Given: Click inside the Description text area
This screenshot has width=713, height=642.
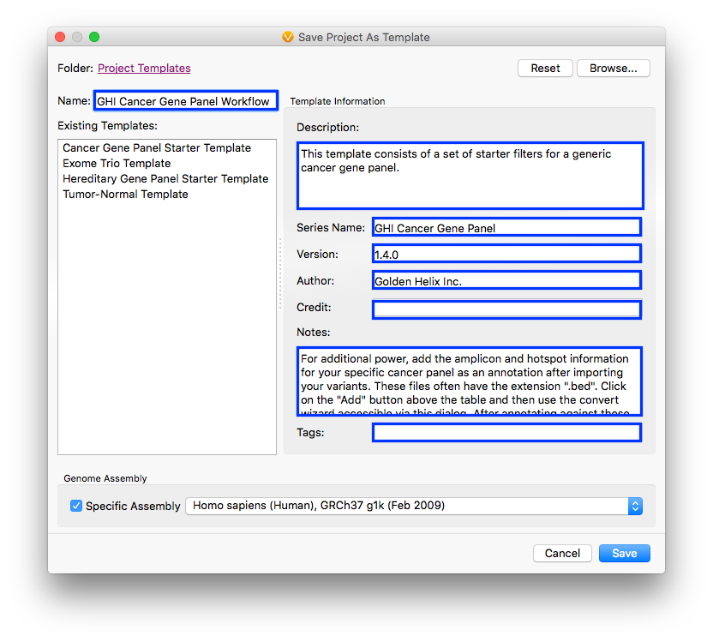Looking at the screenshot, I should [x=470, y=176].
